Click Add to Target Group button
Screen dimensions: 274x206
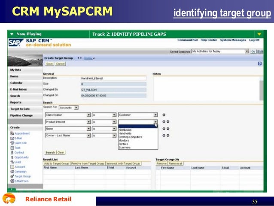pyautogui.click(x=56, y=163)
